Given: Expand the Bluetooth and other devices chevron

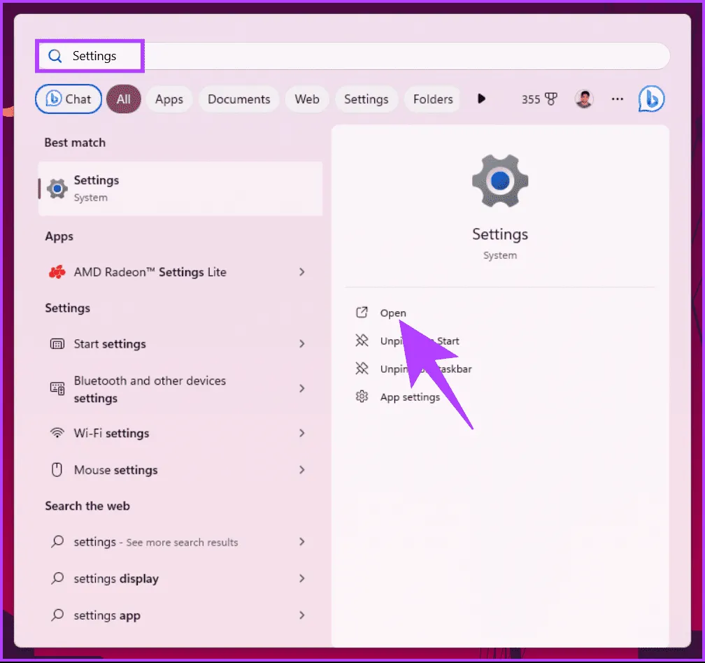Looking at the screenshot, I should coord(302,389).
